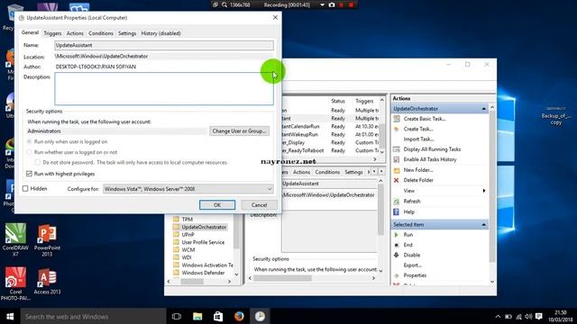The height and width of the screenshot is (324, 577).
Task: Open the Action Center notification icon
Action: (x=539, y=316)
